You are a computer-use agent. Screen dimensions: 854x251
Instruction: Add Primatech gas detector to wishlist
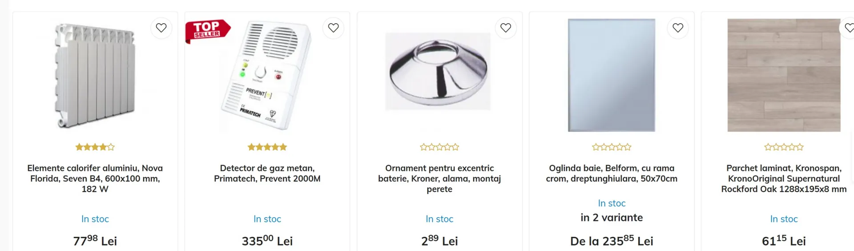pyautogui.click(x=333, y=28)
